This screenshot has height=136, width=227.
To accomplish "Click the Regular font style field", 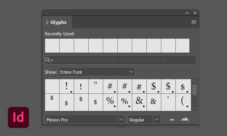I will (x=140, y=120).
